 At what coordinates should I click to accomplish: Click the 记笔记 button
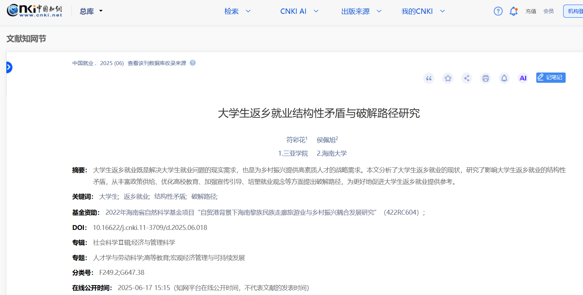click(x=550, y=77)
